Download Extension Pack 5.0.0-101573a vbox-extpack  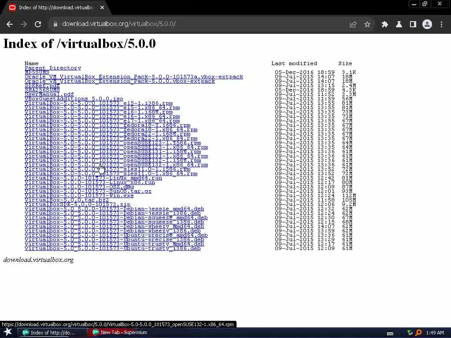coord(134,77)
